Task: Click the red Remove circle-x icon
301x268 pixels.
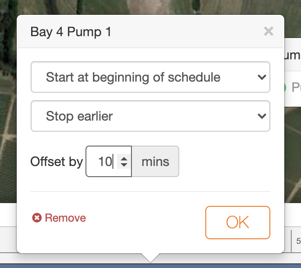Action: pos(37,218)
